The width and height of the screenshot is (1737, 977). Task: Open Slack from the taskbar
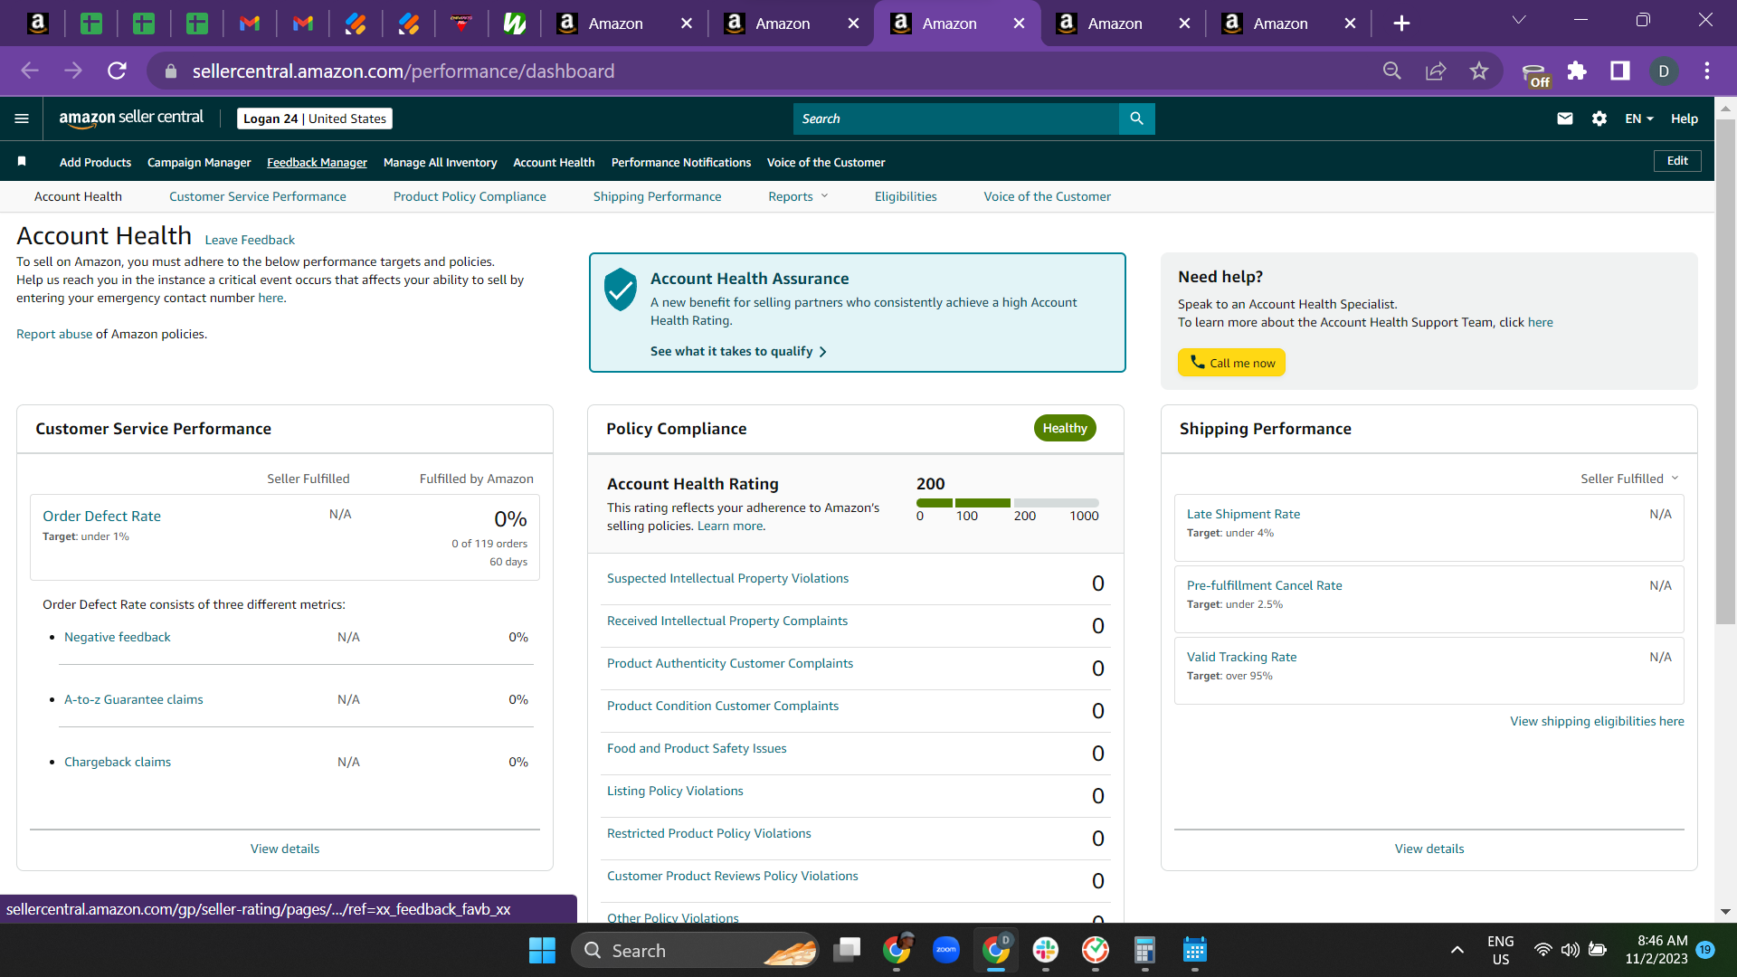pos(1046,950)
